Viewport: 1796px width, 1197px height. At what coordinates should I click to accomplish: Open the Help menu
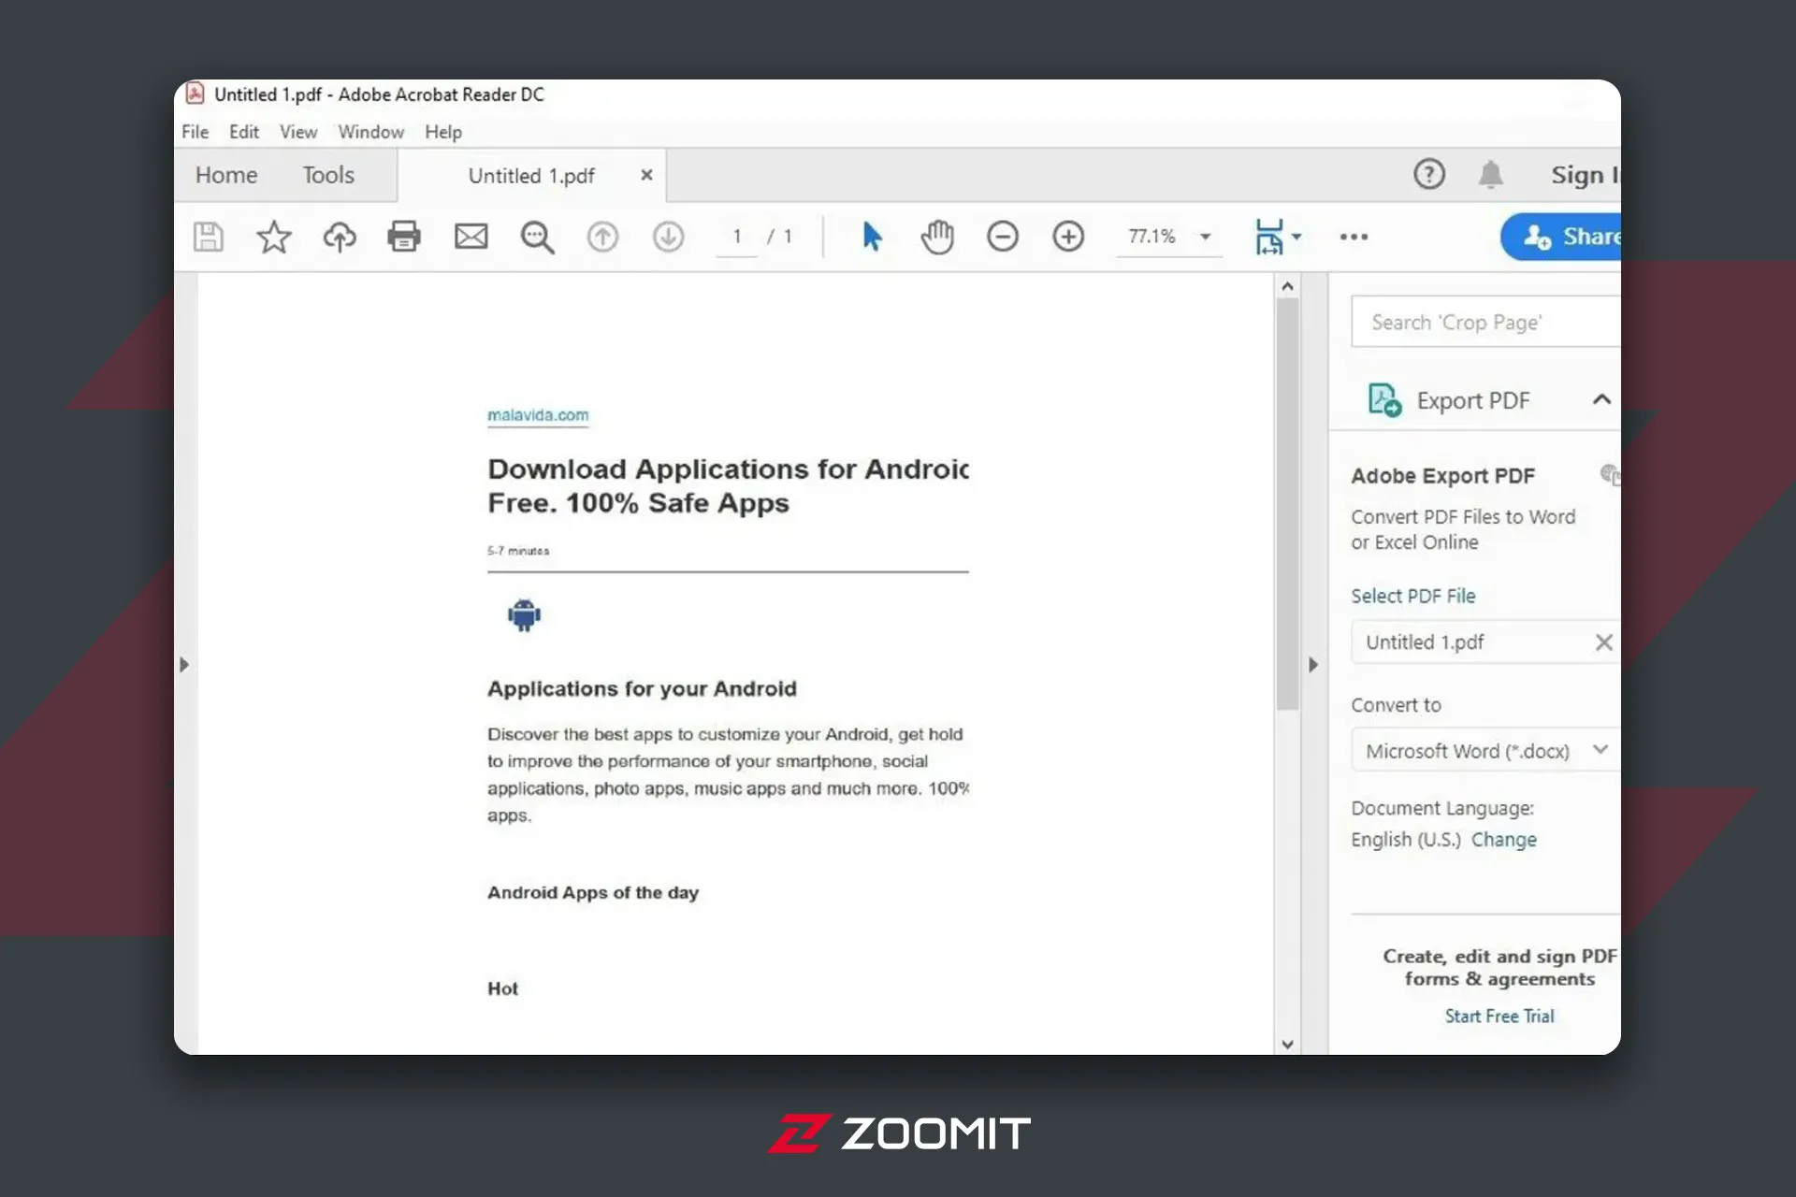[x=443, y=132]
